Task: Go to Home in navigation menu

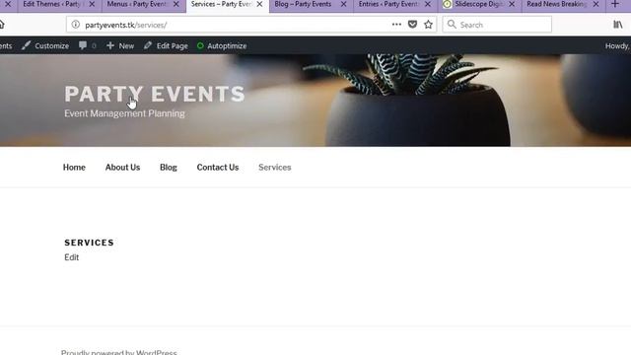Action: [74, 167]
